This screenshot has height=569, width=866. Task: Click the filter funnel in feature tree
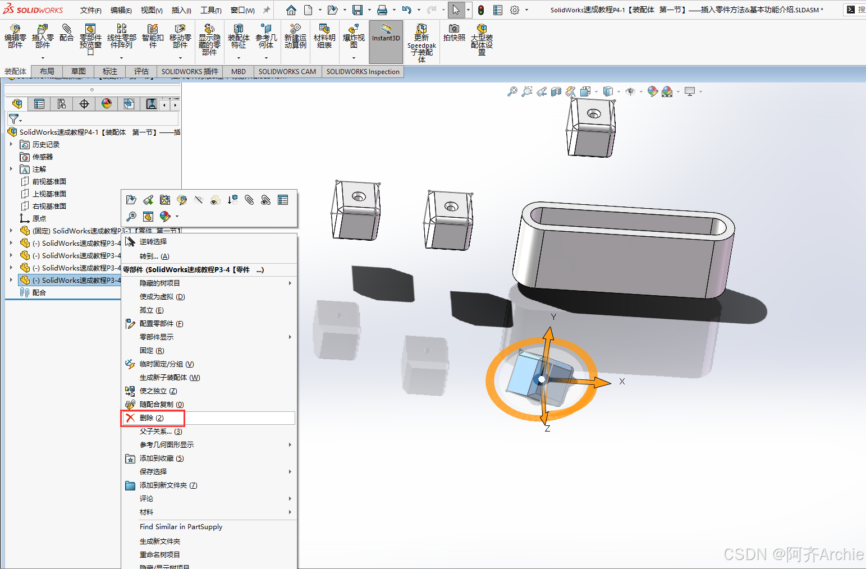[13, 119]
